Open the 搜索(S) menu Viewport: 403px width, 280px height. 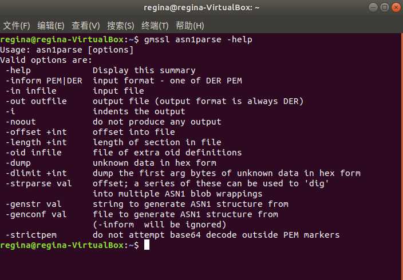coord(120,26)
